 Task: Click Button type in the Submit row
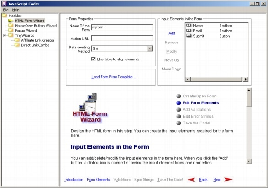(225, 36)
